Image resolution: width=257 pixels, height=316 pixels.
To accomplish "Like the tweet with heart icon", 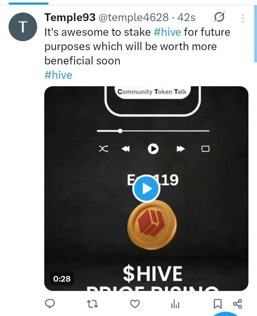I will click(135, 304).
